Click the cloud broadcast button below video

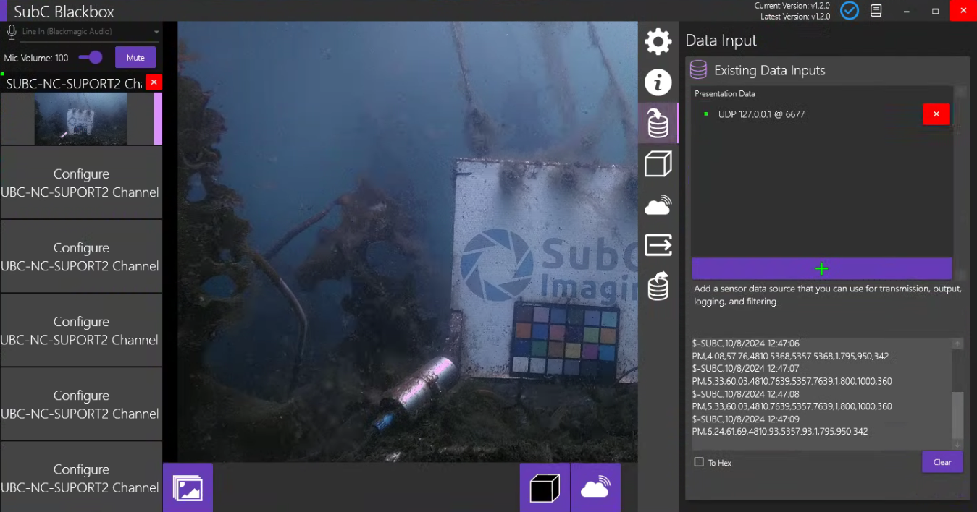595,487
